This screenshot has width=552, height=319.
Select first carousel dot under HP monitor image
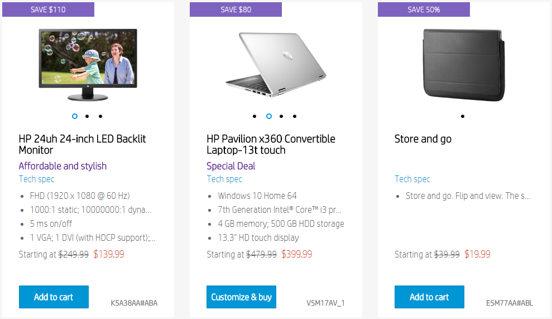[x=75, y=116]
